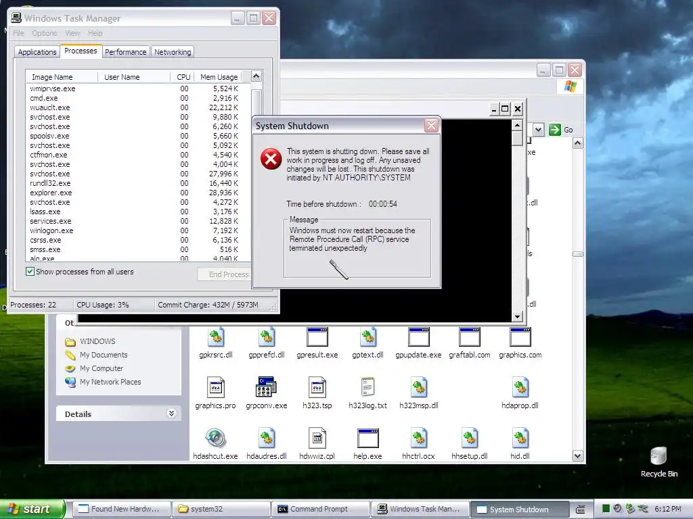The height and width of the screenshot is (519, 693).
Task: Select the help.exe icon
Action: click(367, 438)
